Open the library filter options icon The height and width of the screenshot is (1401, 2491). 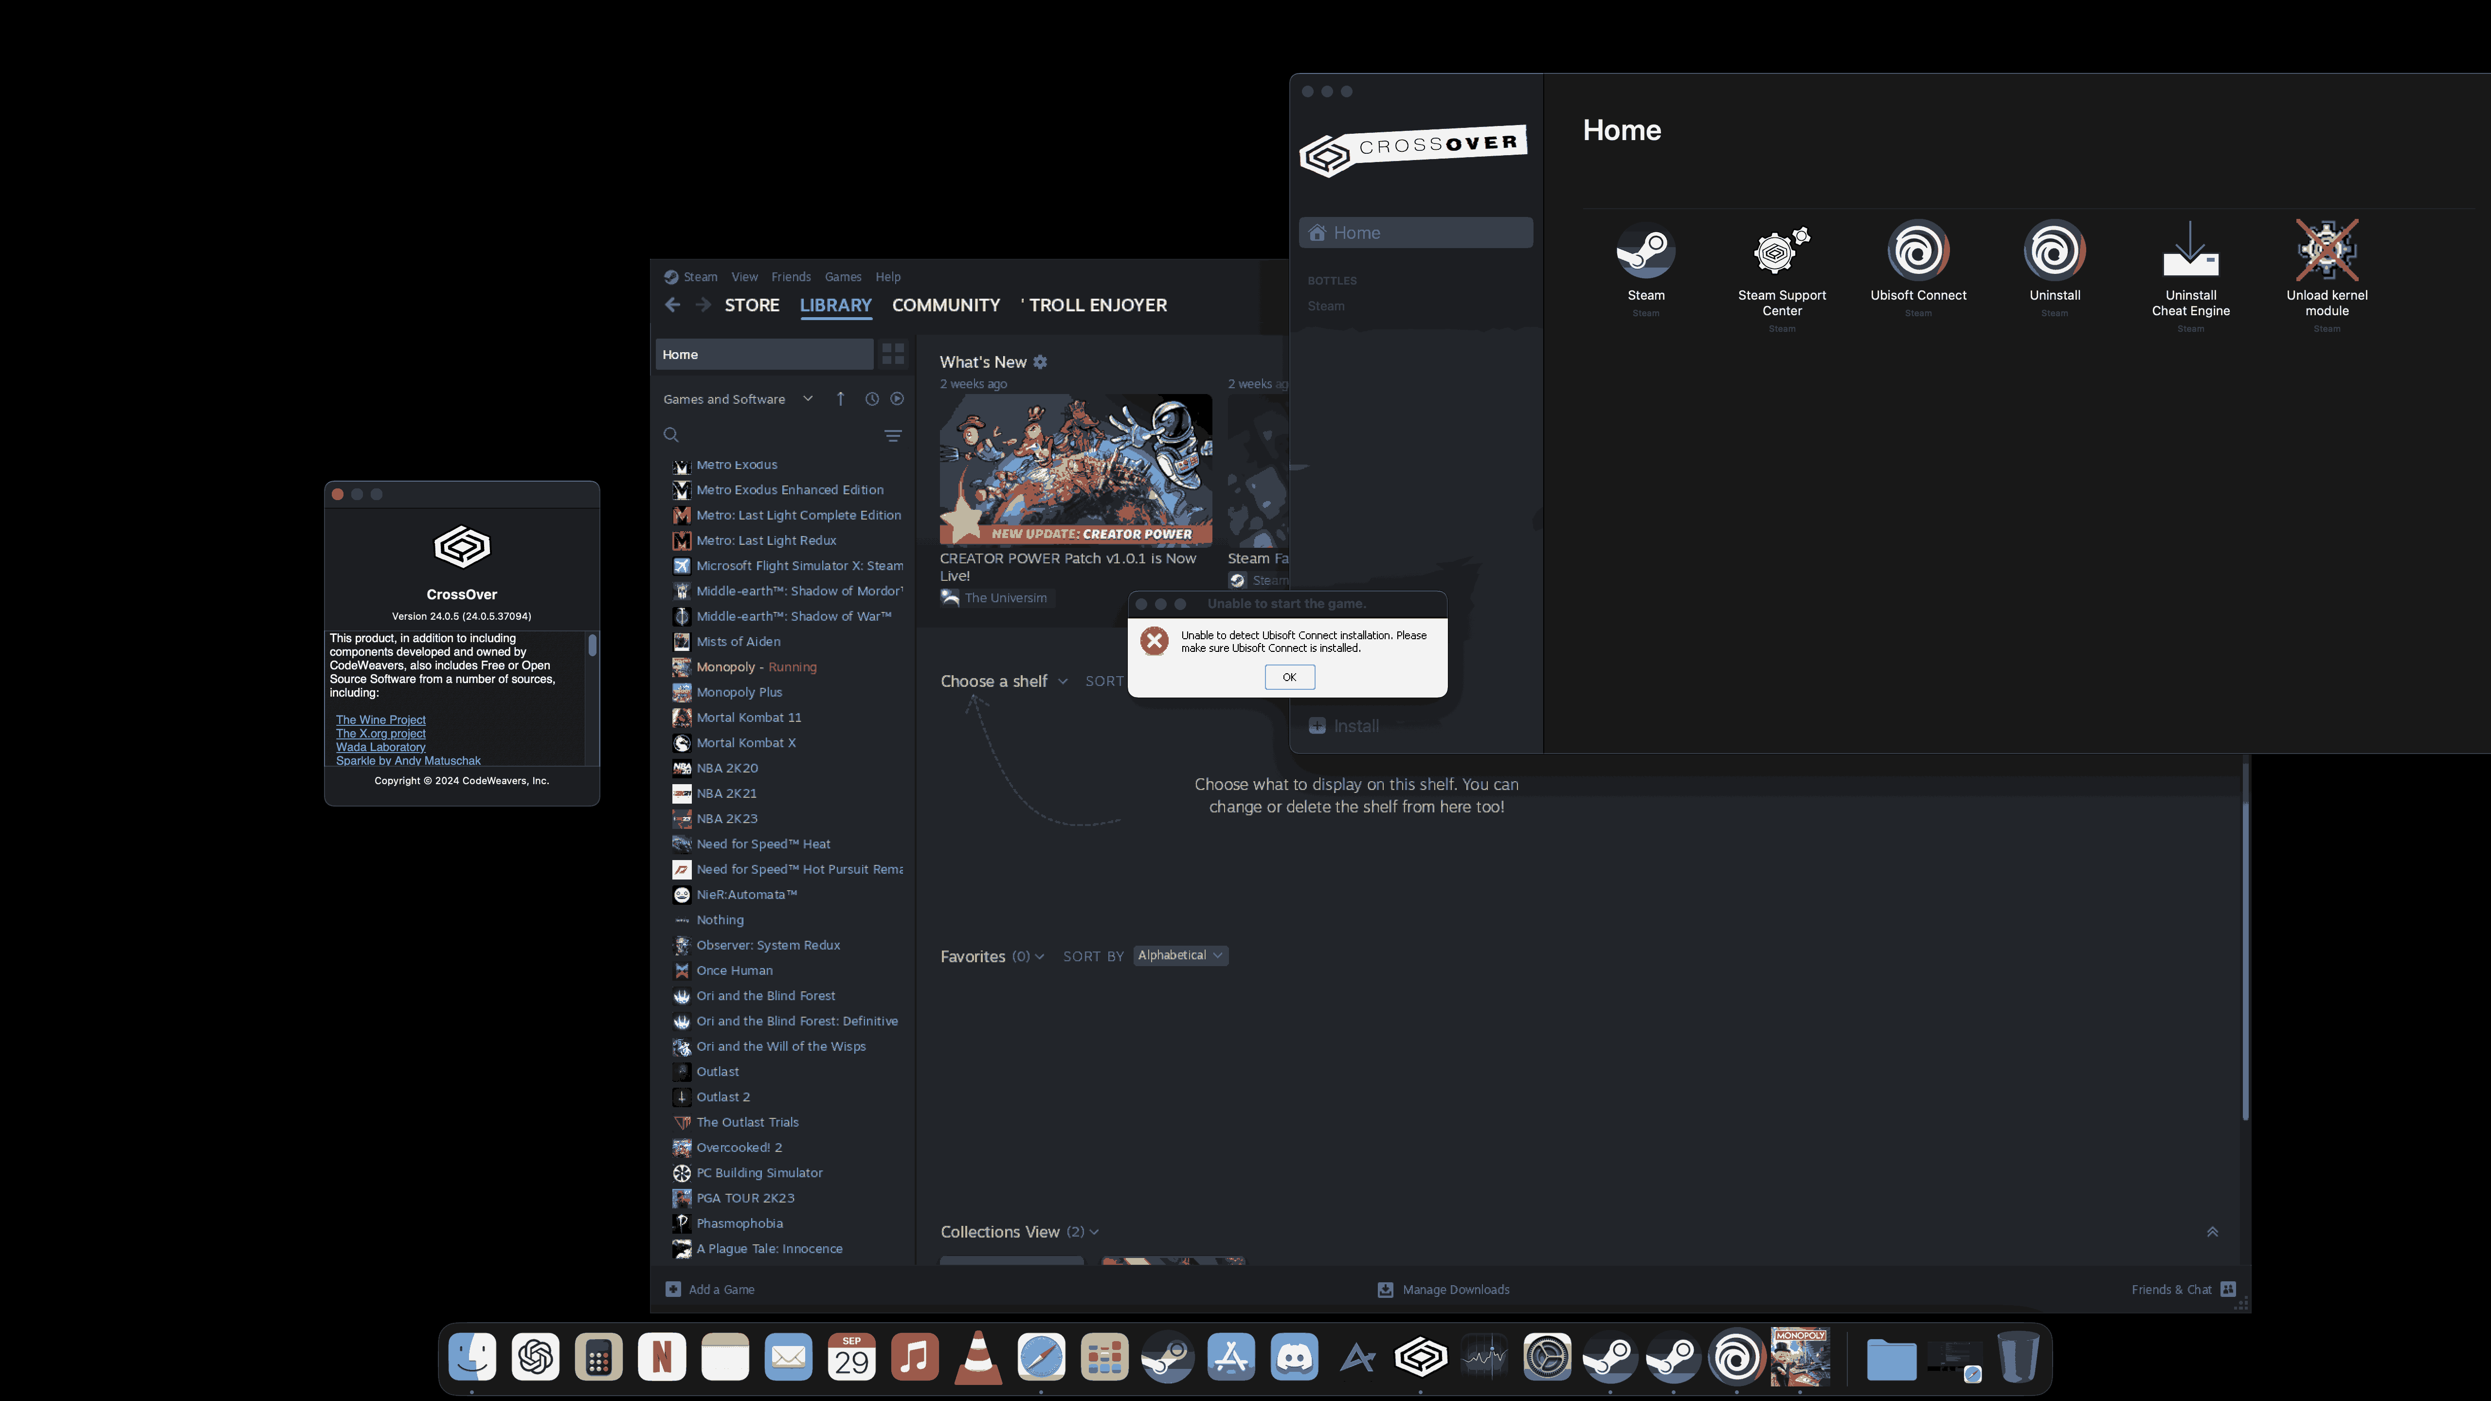(893, 436)
